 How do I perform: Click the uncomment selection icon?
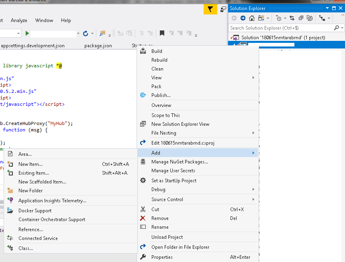pyautogui.click(x=150, y=33)
